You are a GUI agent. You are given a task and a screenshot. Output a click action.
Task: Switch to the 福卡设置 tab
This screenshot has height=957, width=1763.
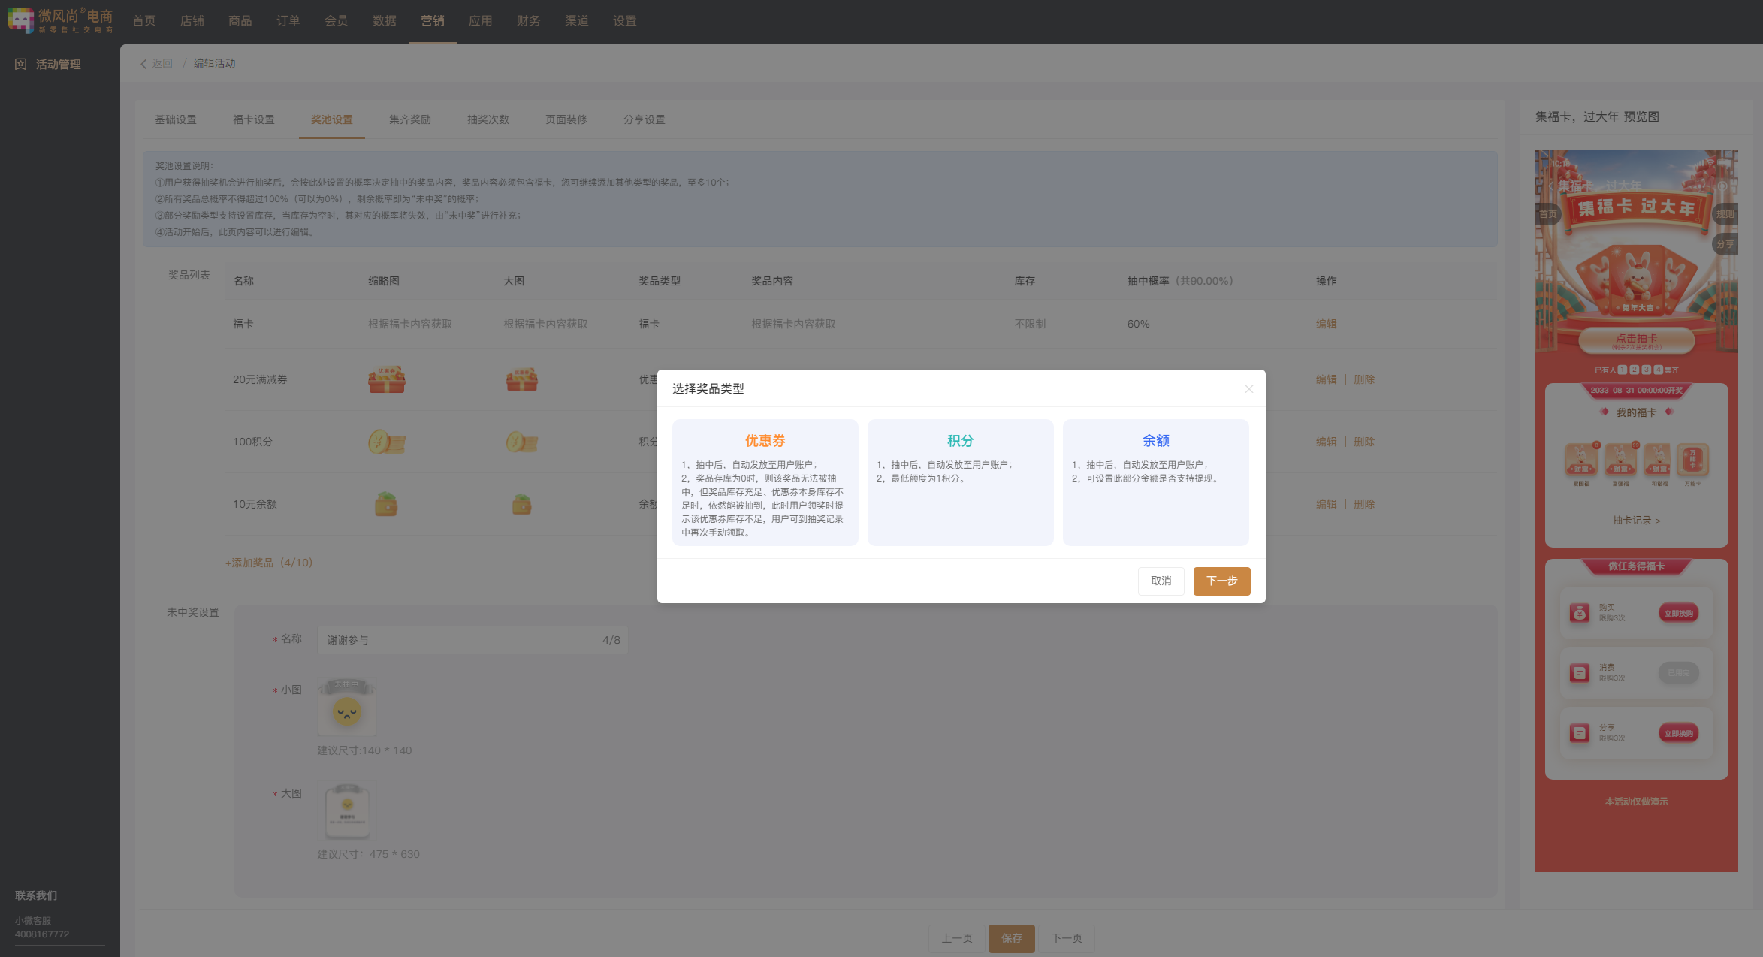[x=253, y=119]
